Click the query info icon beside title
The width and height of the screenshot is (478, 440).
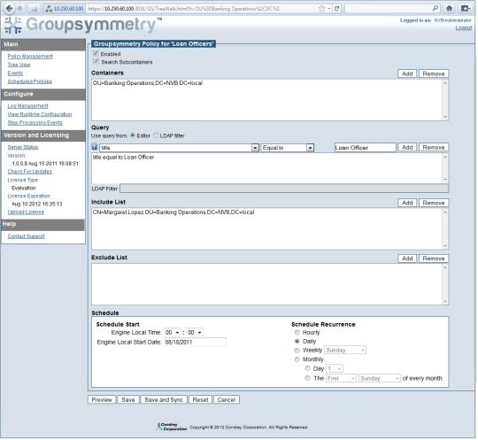pos(95,147)
